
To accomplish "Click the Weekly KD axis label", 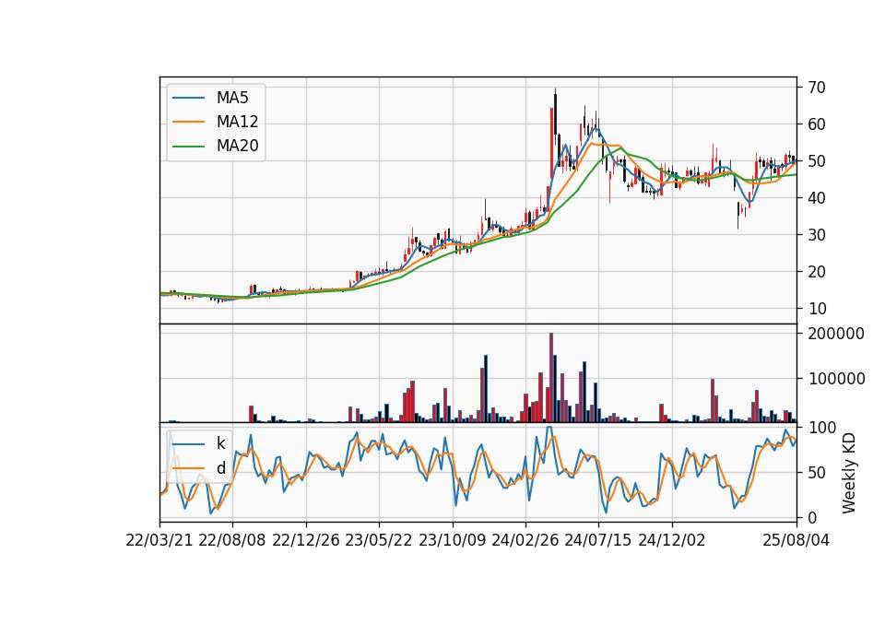I will pos(848,473).
